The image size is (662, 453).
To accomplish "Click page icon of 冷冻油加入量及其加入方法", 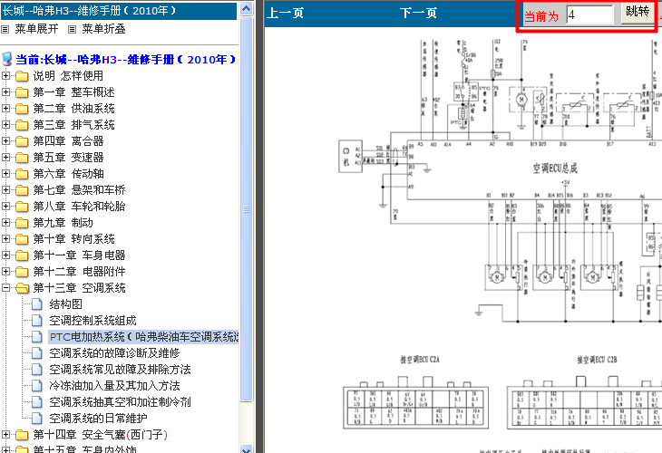I will [37, 386].
